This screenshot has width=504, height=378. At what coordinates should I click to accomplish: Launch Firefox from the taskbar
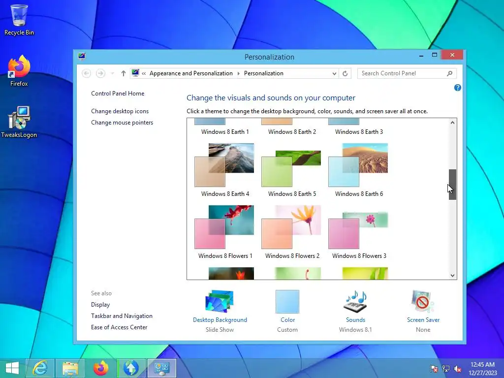coord(100,368)
